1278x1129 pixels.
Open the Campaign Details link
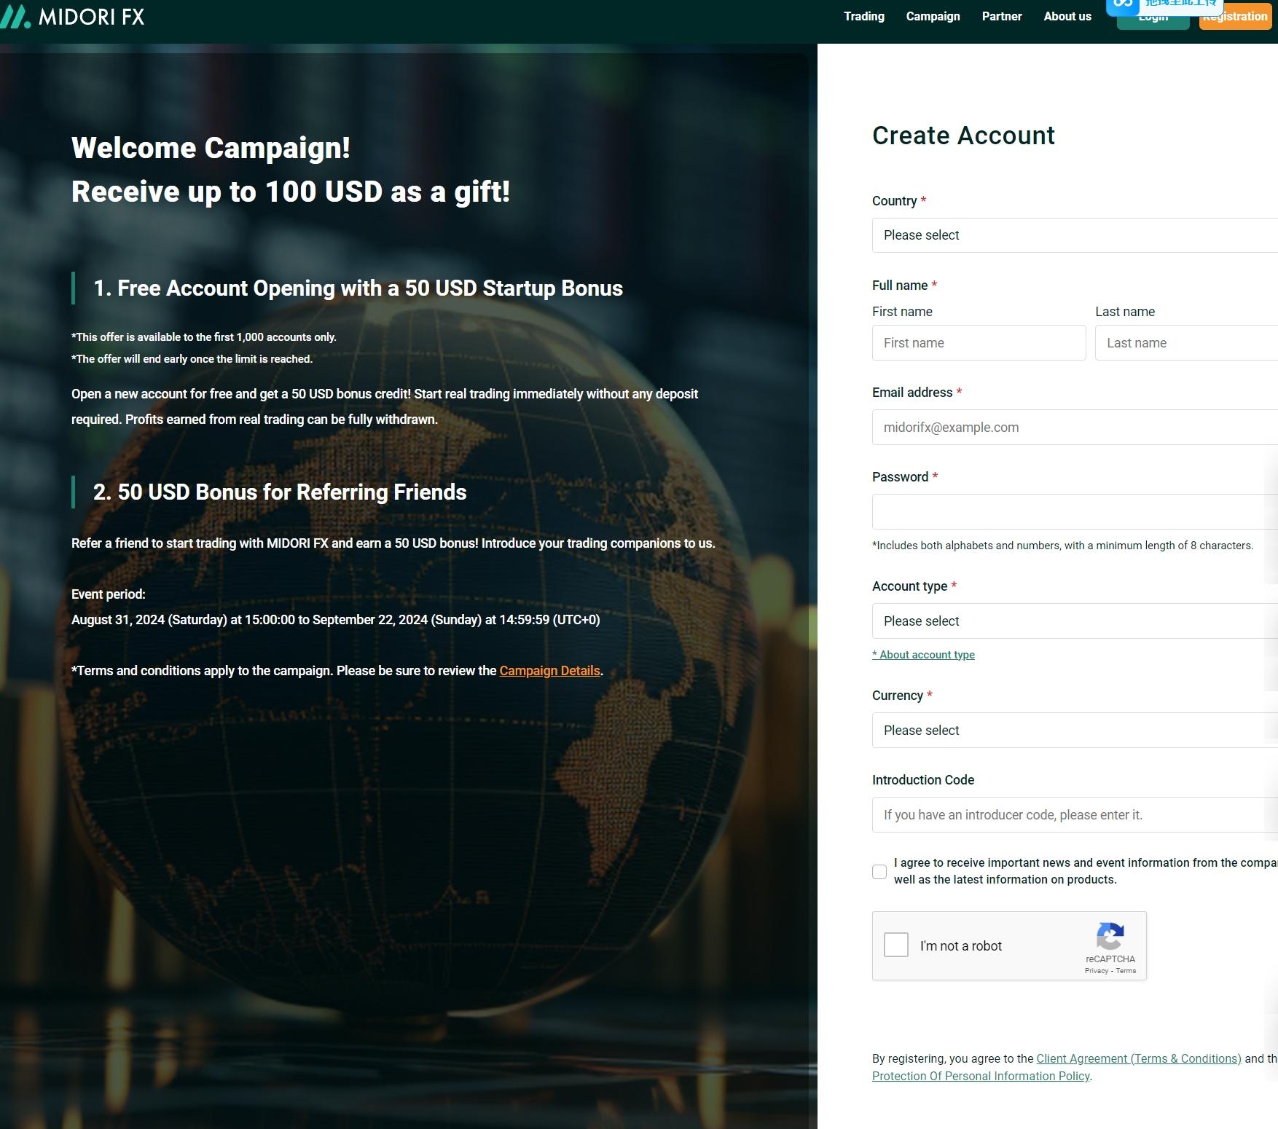pyautogui.click(x=549, y=671)
